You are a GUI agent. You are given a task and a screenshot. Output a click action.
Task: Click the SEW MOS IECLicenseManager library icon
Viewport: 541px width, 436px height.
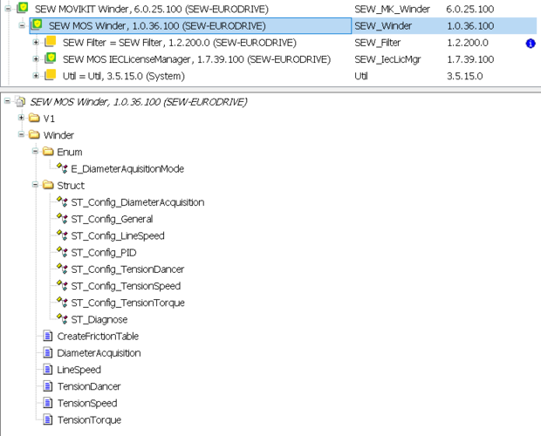click(51, 59)
